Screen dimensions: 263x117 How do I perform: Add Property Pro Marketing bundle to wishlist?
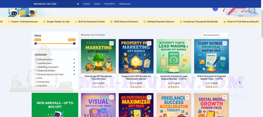click(x=149, y=43)
